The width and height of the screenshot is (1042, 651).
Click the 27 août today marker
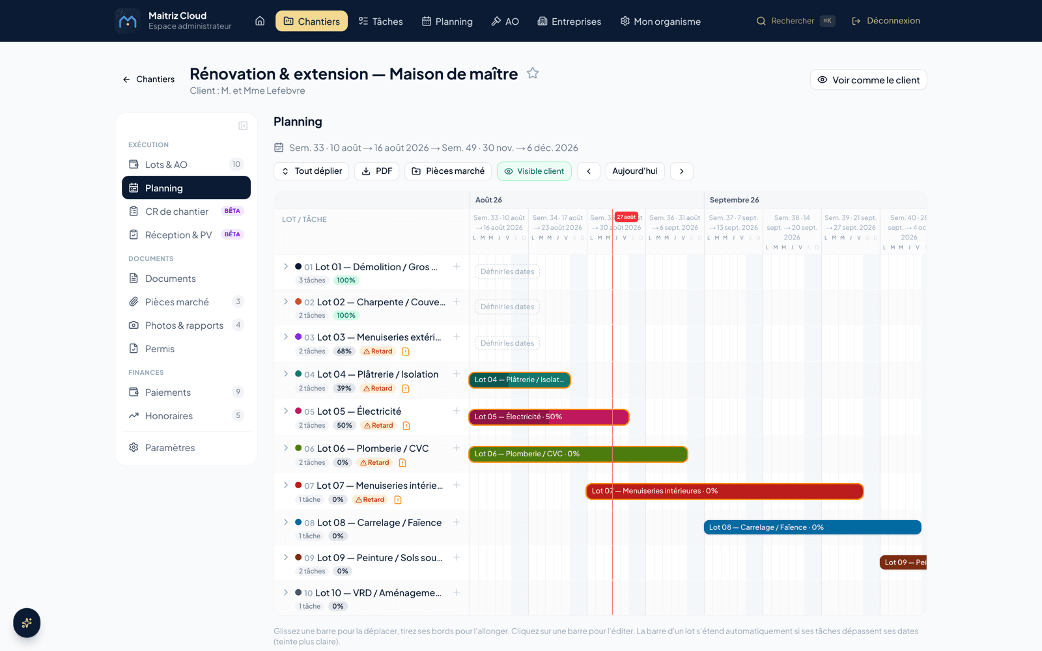pyautogui.click(x=627, y=217)
